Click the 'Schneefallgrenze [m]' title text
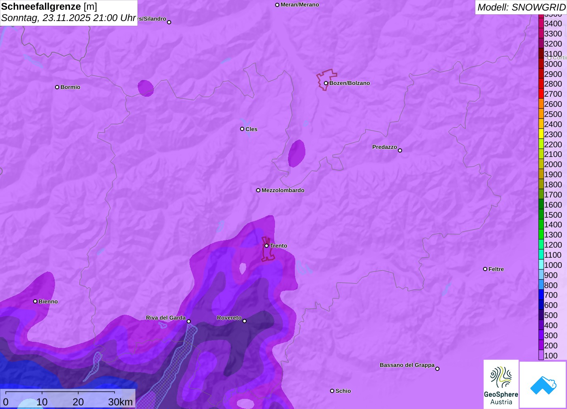This screenshot has height=409, width=567. [49, 6]
